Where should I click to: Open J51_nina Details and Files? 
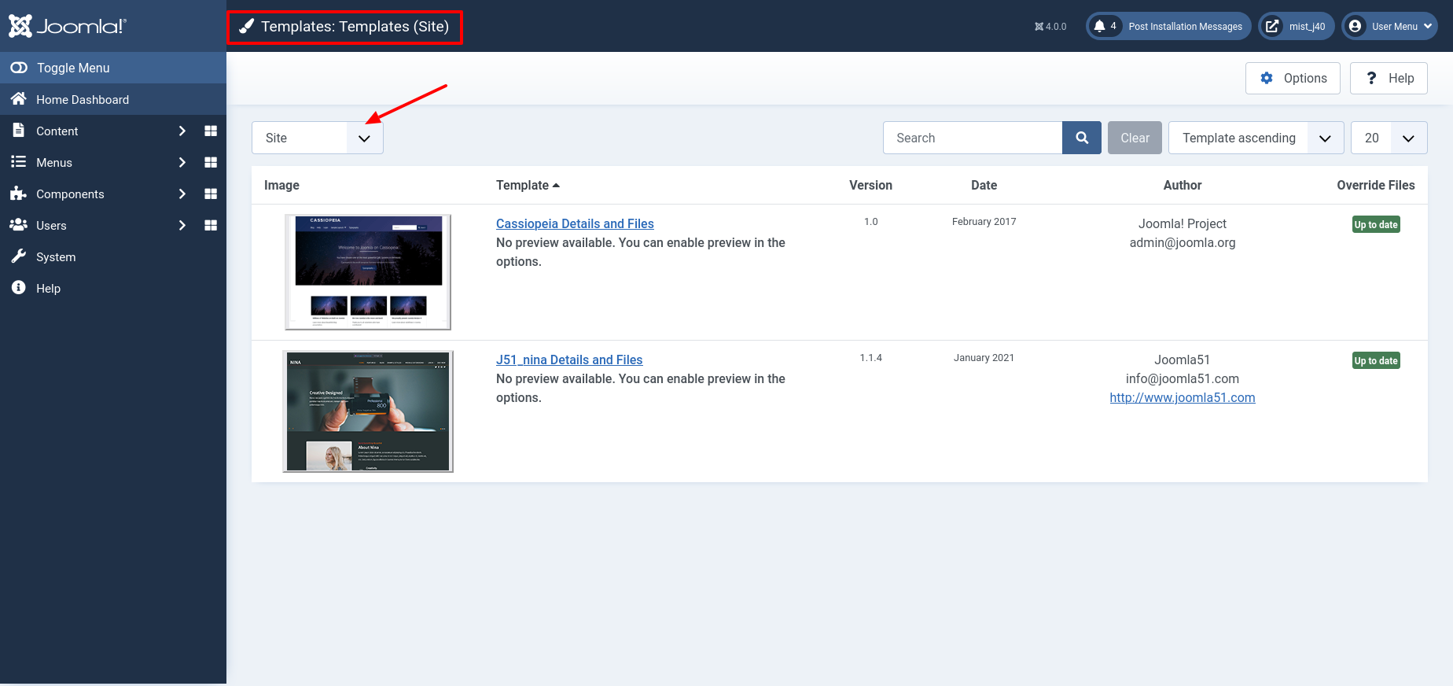point(569,360)
